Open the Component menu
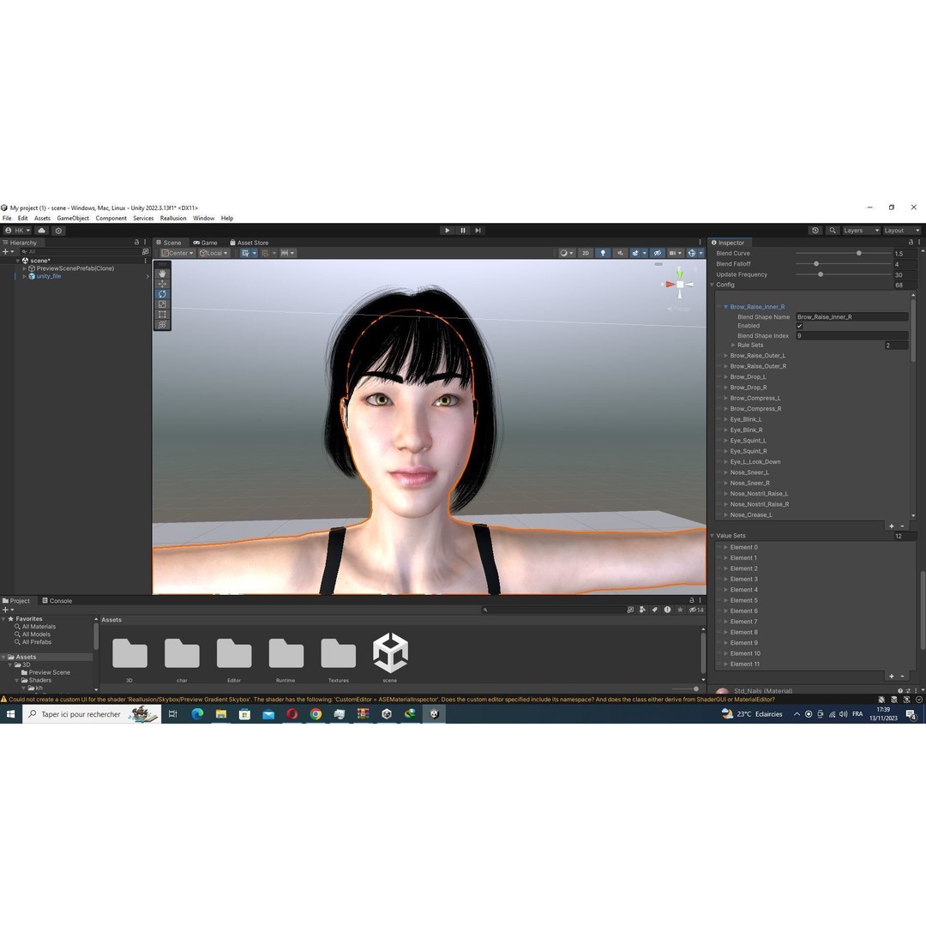Viewport: 926px width, 926px height. (x=111, y=218)
